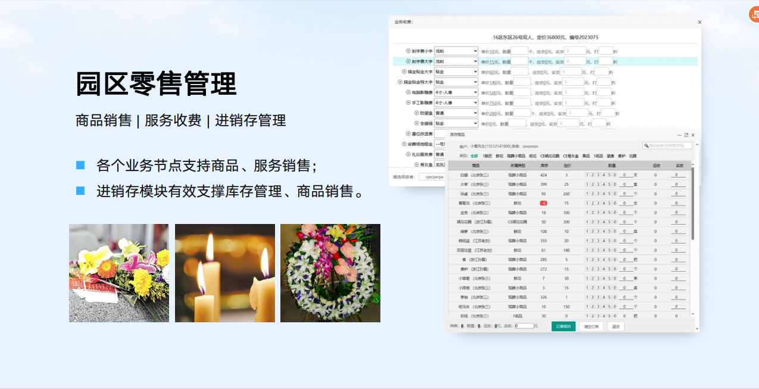Click the 库存商品 table vertical scrollbar

692,203
